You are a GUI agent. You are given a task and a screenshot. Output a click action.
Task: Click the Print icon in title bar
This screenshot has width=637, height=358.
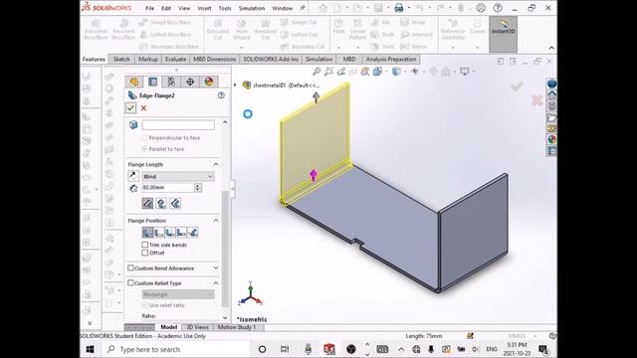399,8
